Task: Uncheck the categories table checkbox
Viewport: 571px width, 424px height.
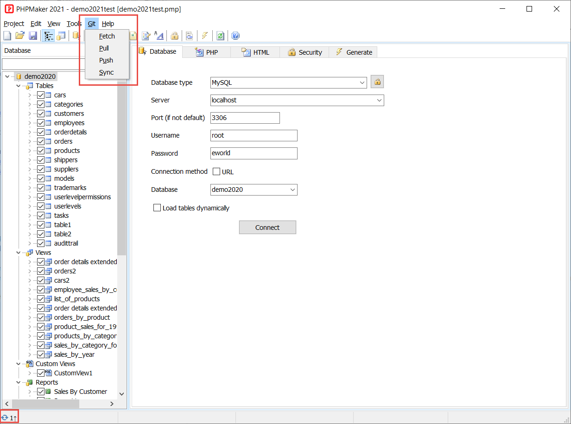Action: click(x=41, y=104)
